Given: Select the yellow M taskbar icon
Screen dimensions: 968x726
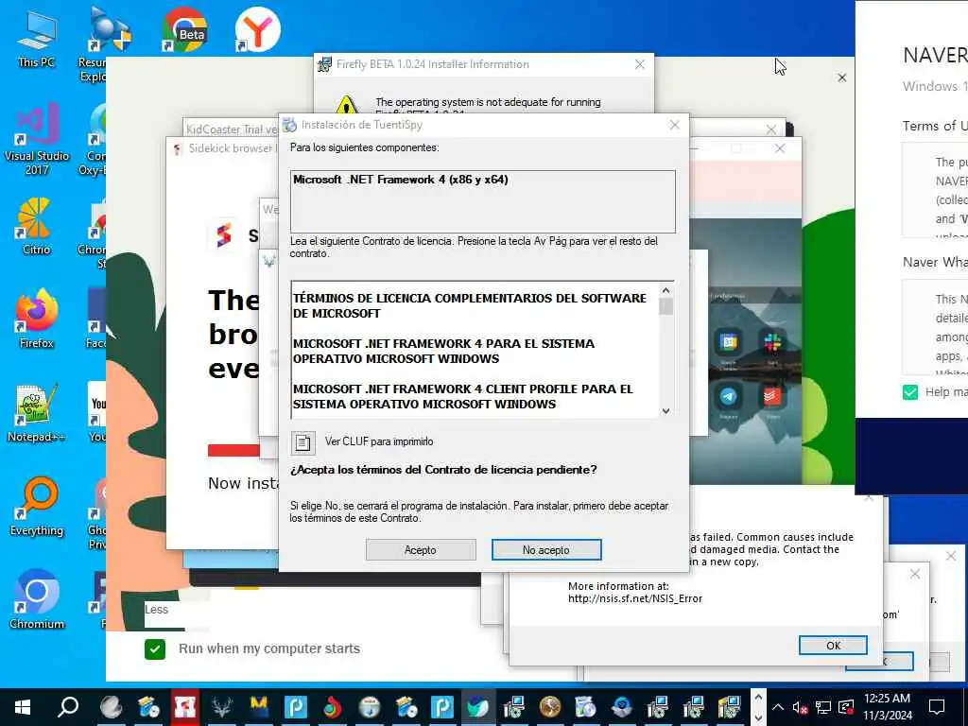Looking at the screenshot, I should [x=259, y=707].
